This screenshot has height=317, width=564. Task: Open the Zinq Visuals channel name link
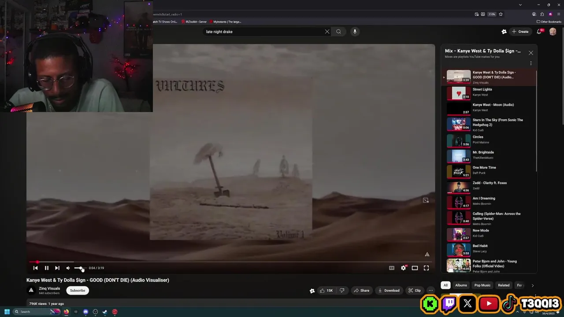tap(49, 288)
